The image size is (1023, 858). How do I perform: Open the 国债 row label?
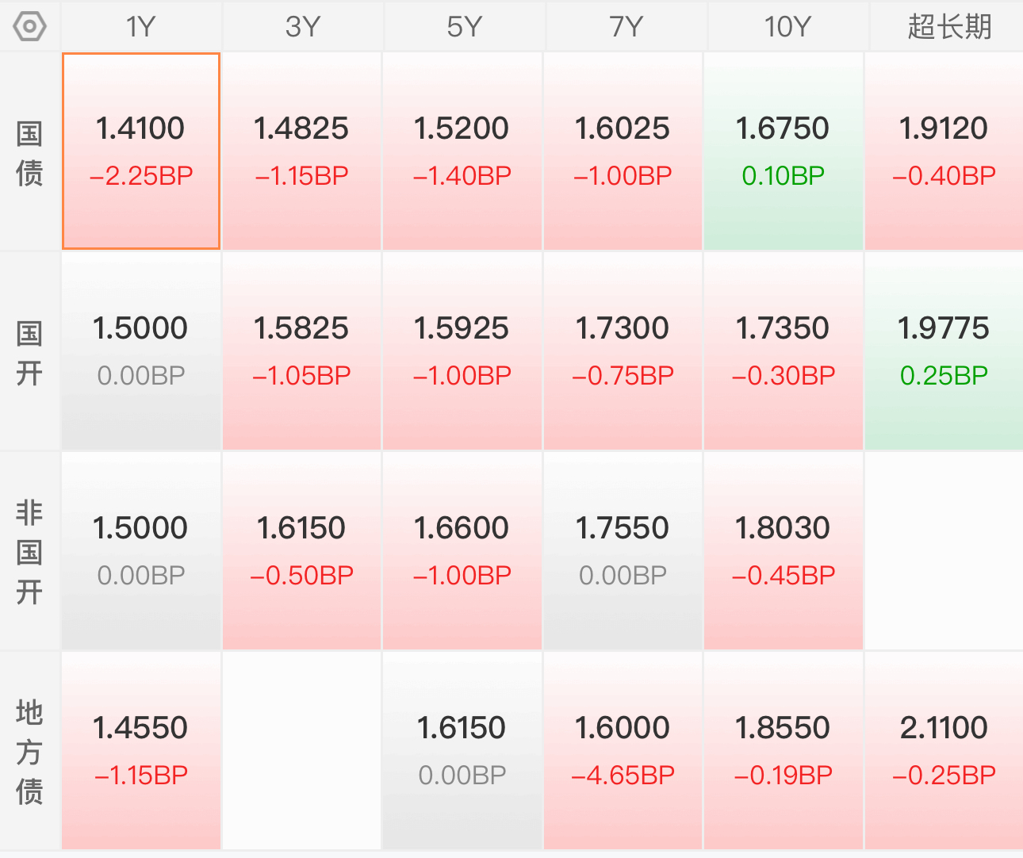click(x=29, y=153)
